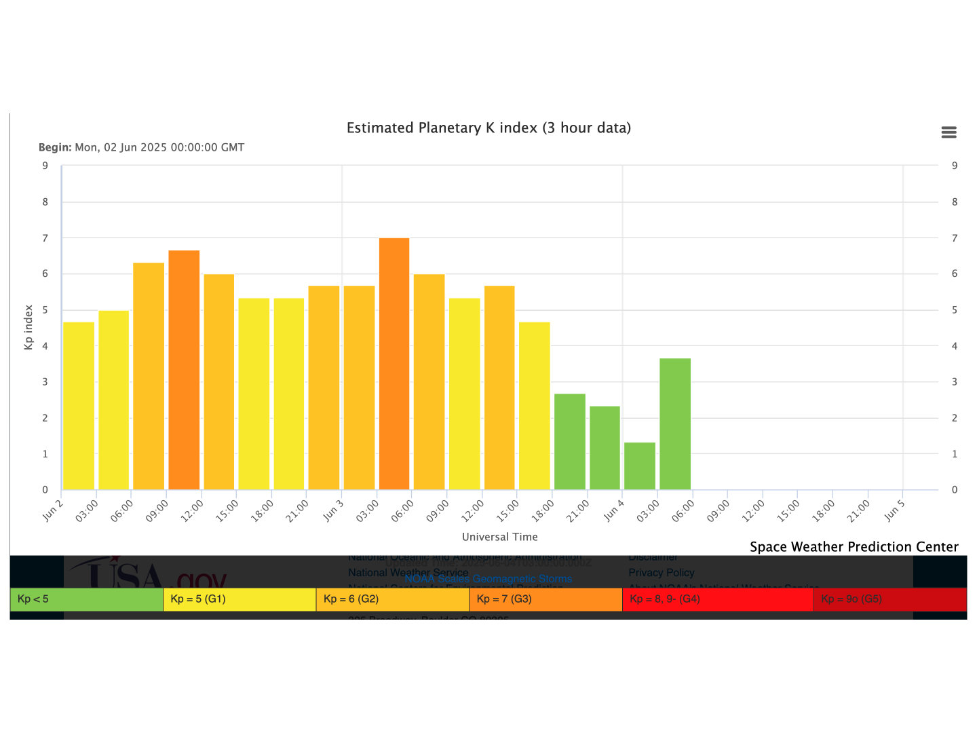The width and height of the screenshot is (977, 733).
Task: Click the 'Kp index' vertical axis title
Action: pyautogui.click(x=28, y=327)
